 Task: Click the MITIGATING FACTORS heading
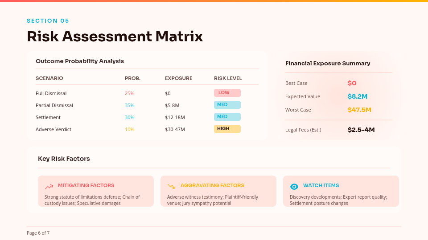86,185
